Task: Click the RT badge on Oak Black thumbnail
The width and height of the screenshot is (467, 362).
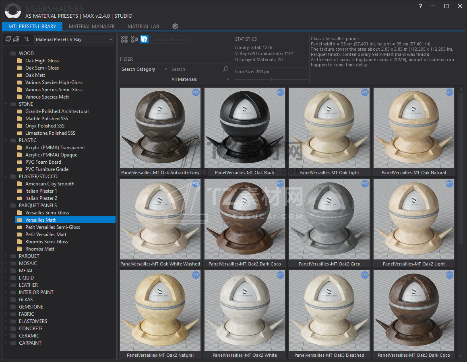Action: point(280,93)
